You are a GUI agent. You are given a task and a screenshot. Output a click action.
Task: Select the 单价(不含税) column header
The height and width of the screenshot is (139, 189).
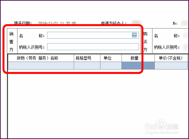171,58
